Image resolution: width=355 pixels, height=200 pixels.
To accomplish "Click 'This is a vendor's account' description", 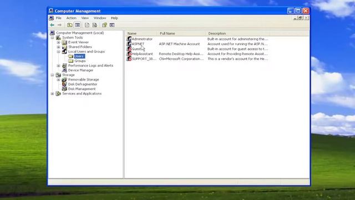I will coord(238,59).
